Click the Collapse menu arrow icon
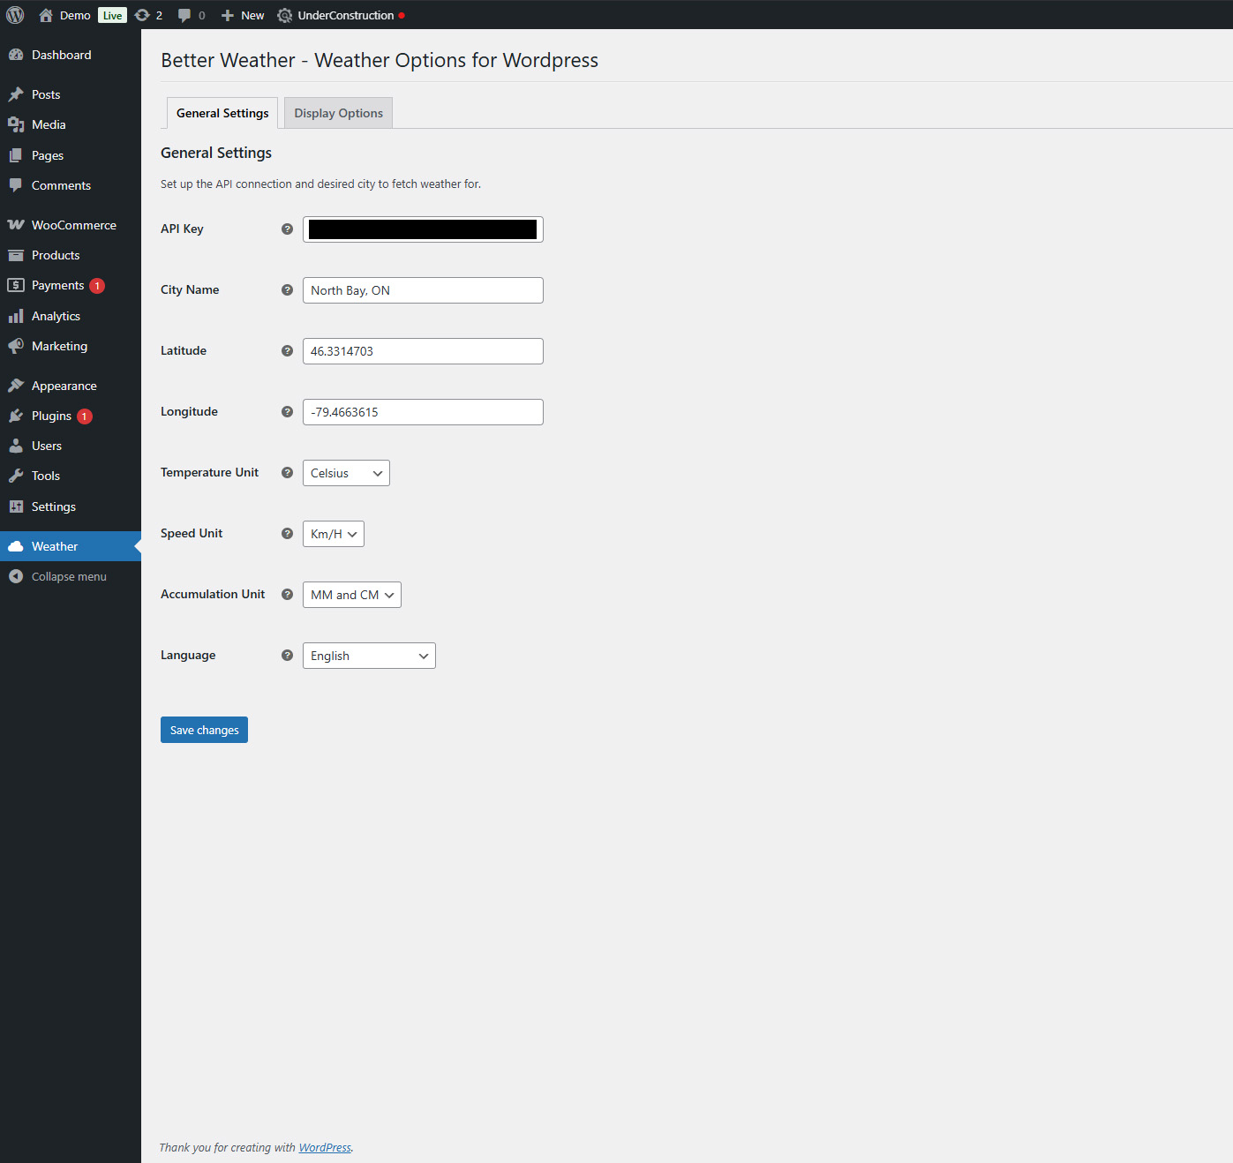This screenshot has height=1163, width=1233. click(x=16, y=576)
